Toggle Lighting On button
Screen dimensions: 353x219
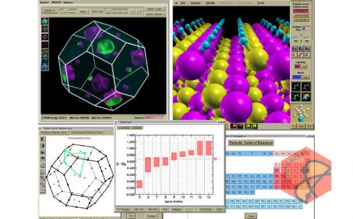pos(297,67)
